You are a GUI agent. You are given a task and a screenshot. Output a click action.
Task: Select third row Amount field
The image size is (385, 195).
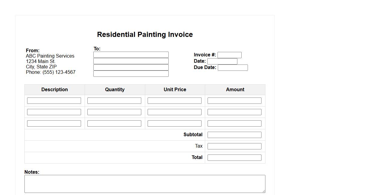[234, 123]
